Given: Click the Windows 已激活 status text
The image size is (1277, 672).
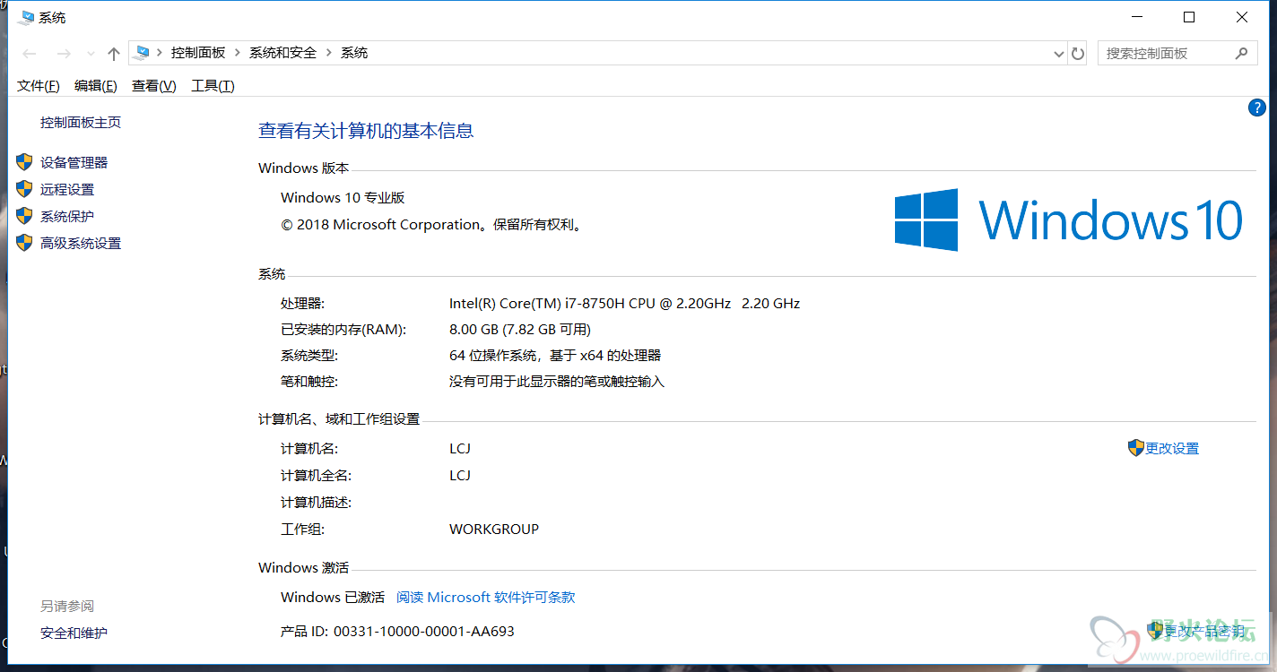Looking at the screenshot, I should [333, 598].
